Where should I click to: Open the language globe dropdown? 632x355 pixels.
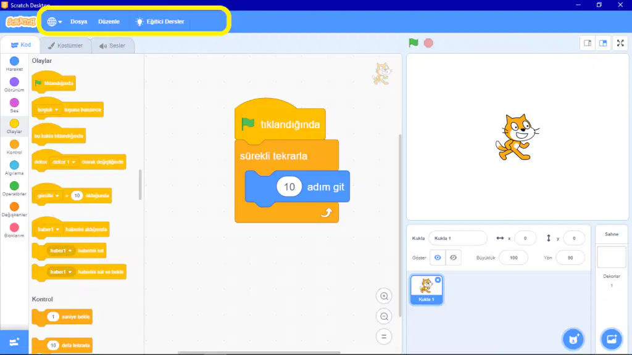[54, 22]
